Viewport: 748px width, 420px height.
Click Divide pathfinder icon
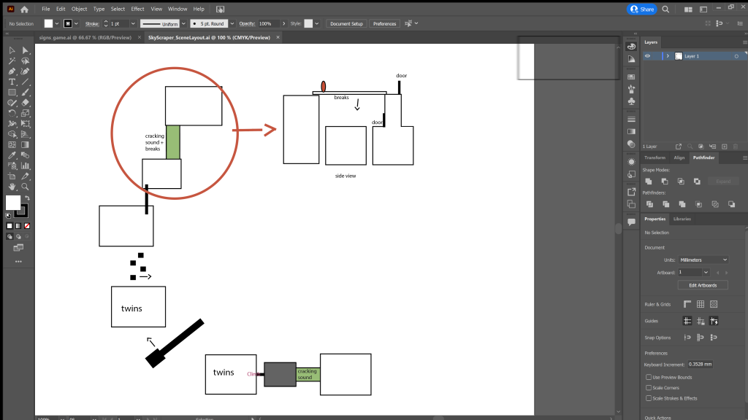[x=649, y=204]
